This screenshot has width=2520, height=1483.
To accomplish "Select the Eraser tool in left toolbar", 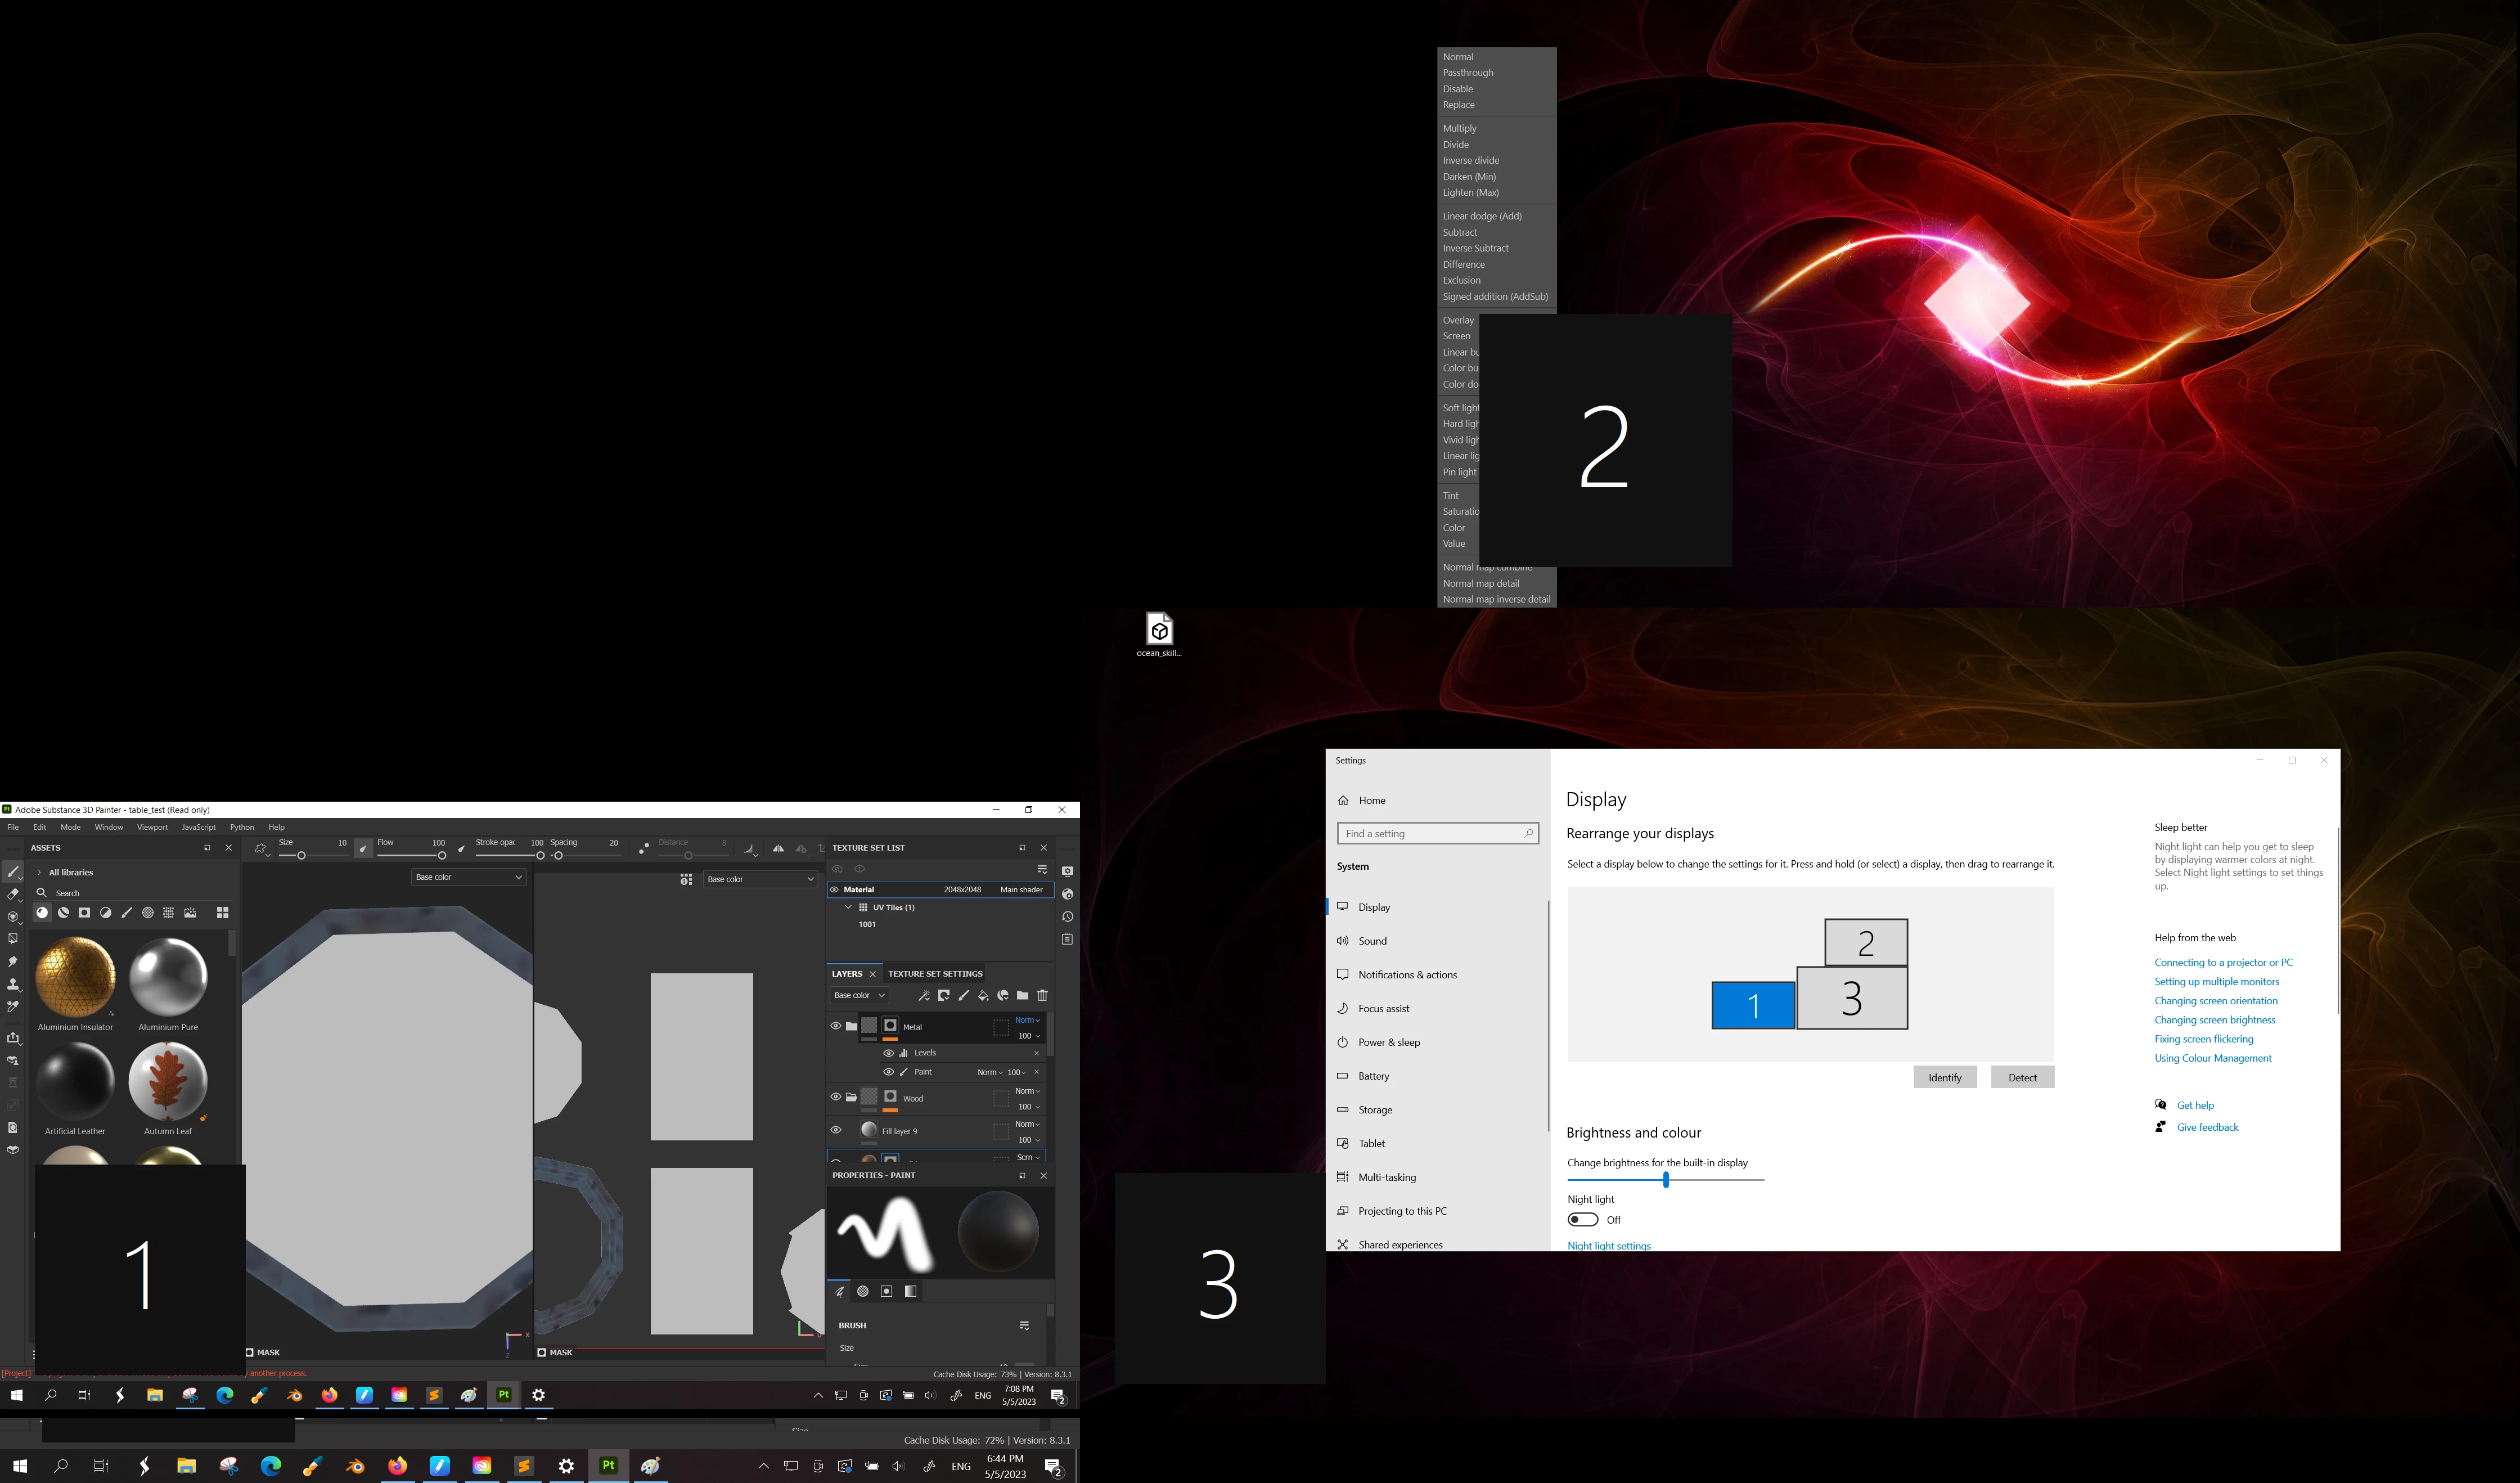I will 13,894.
